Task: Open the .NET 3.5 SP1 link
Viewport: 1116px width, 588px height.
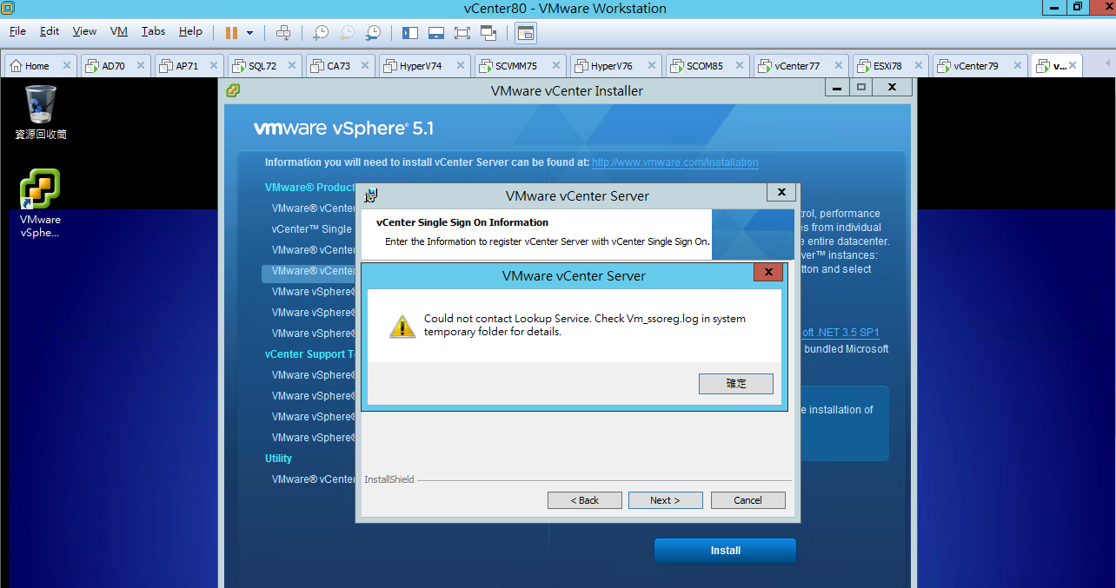Action: pyautogui.click(x=840, y=333)
